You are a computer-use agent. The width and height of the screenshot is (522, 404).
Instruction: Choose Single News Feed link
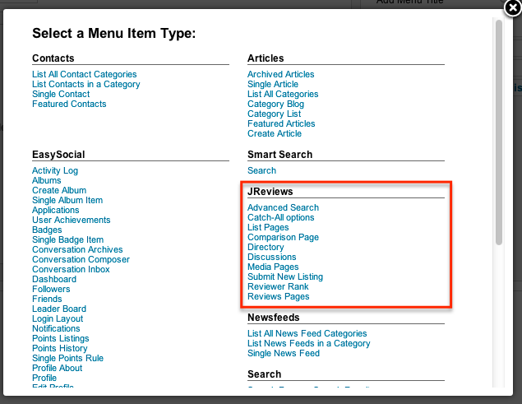coord(284,353)
